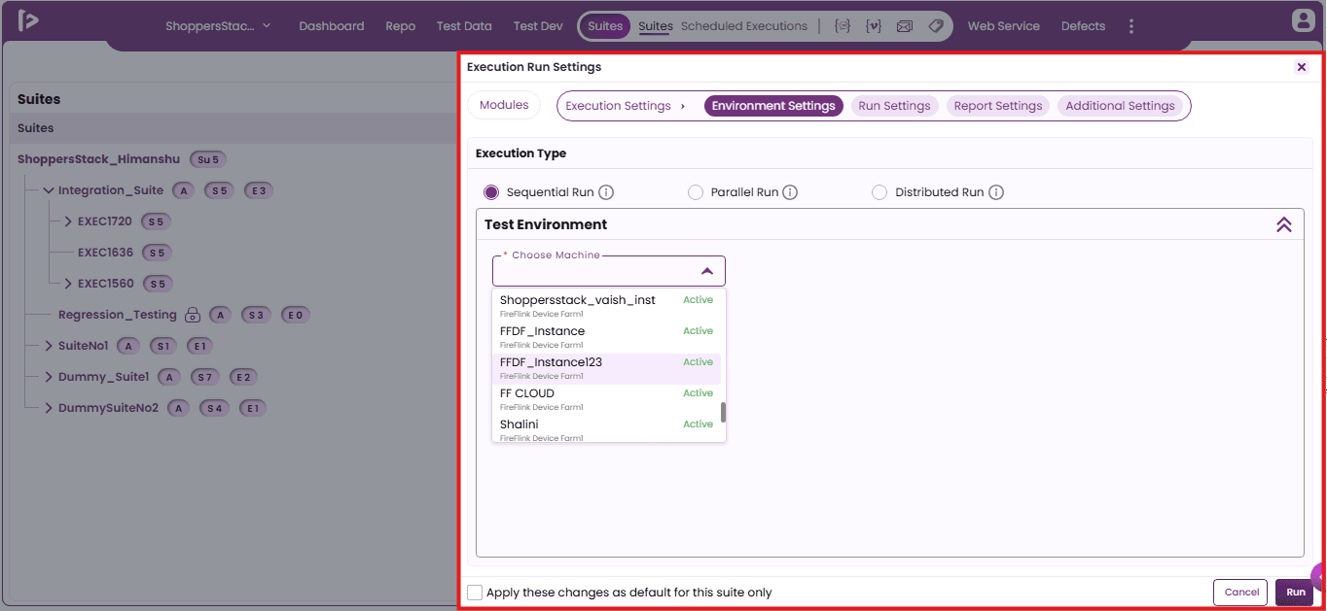Click the envelope email configuration icon
Screen dimensions: 1327x611
pyautogui.click(x=905, y=26)
